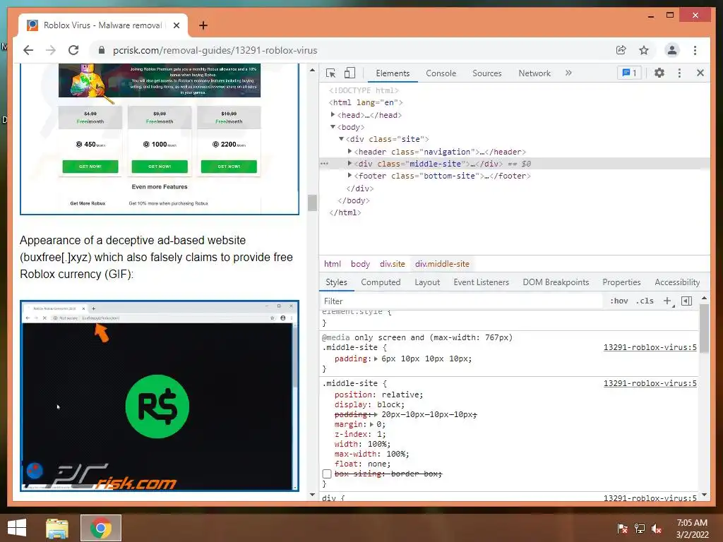The image size is (723, 542).
Task: Open the Styles pane tab
Action: click(x=336, y=282)
